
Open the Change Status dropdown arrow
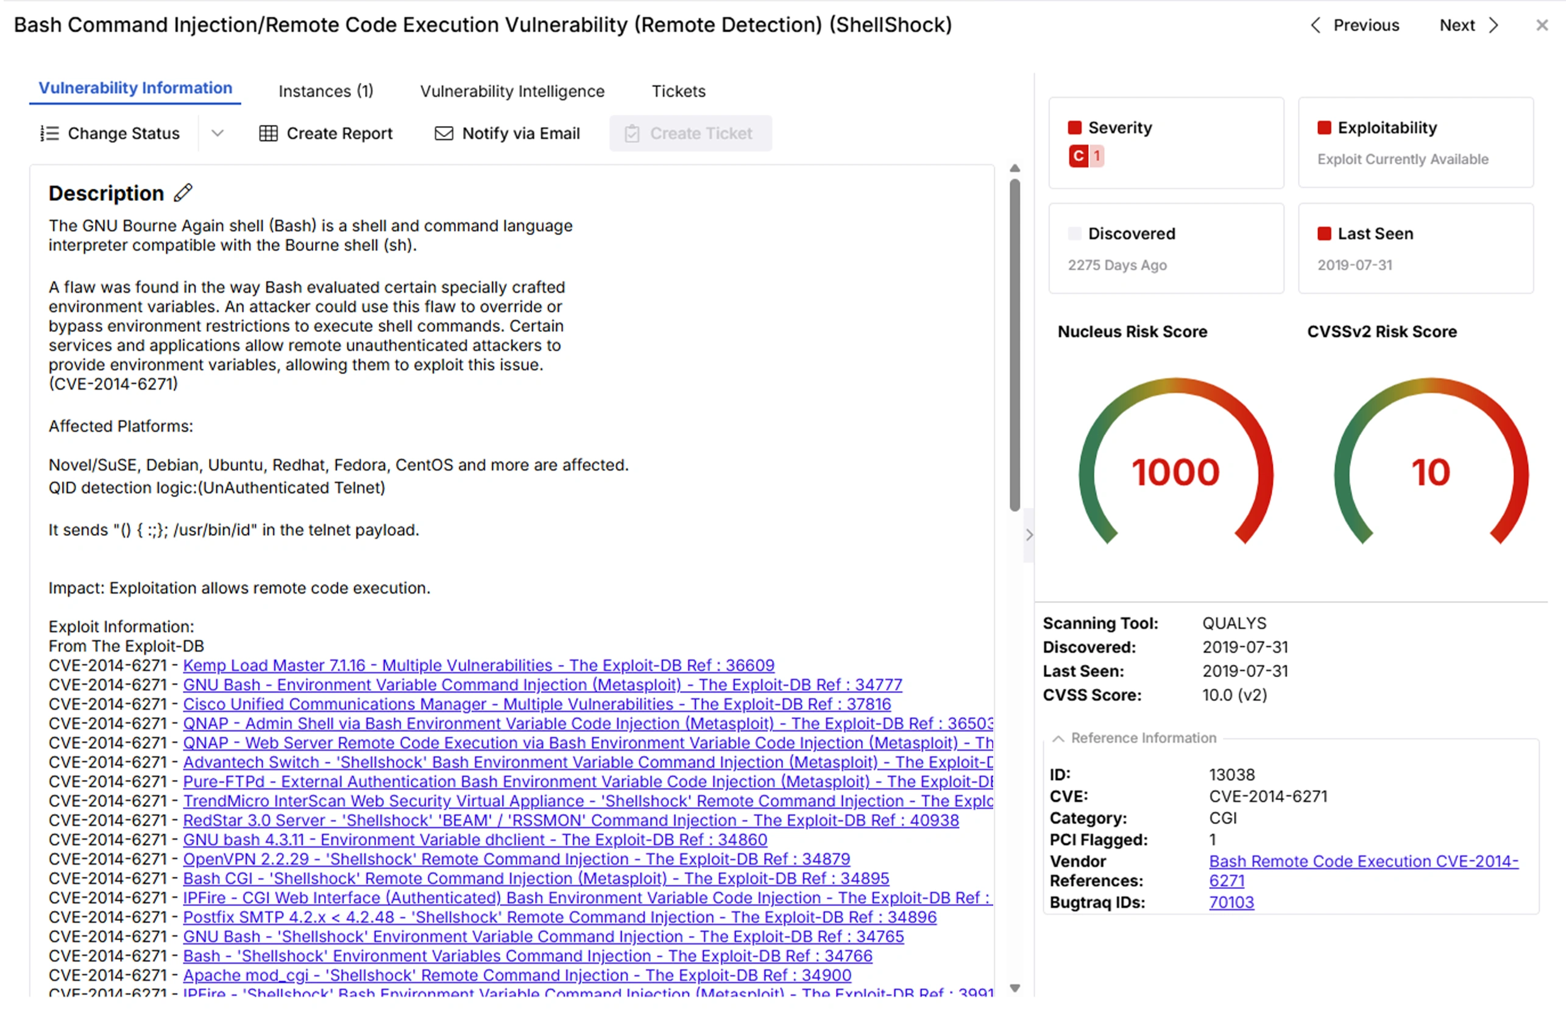pyautogui.click(x=218, y=133)
